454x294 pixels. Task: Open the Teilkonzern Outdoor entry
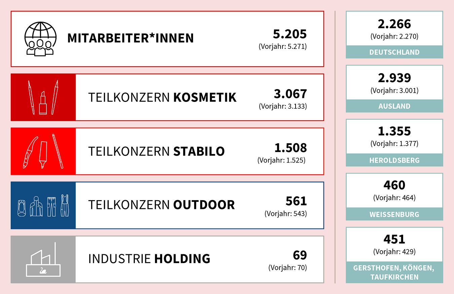coord(161,205)
